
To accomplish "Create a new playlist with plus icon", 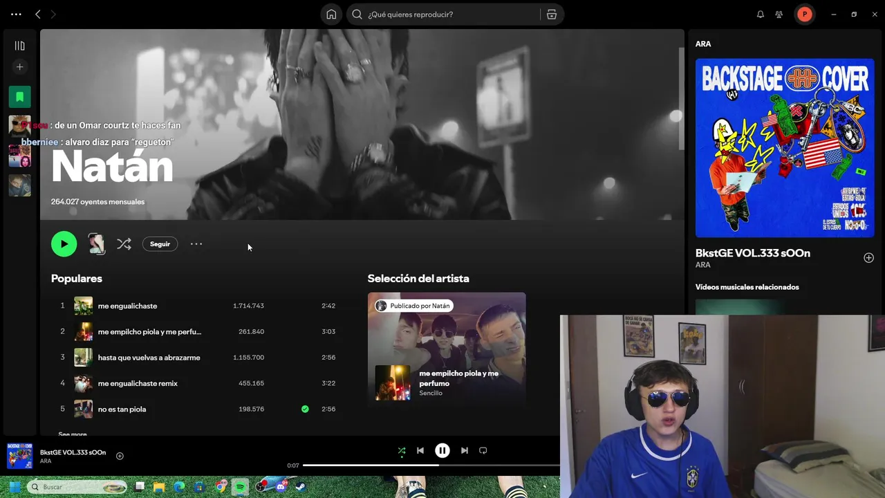I will [19, 67].
